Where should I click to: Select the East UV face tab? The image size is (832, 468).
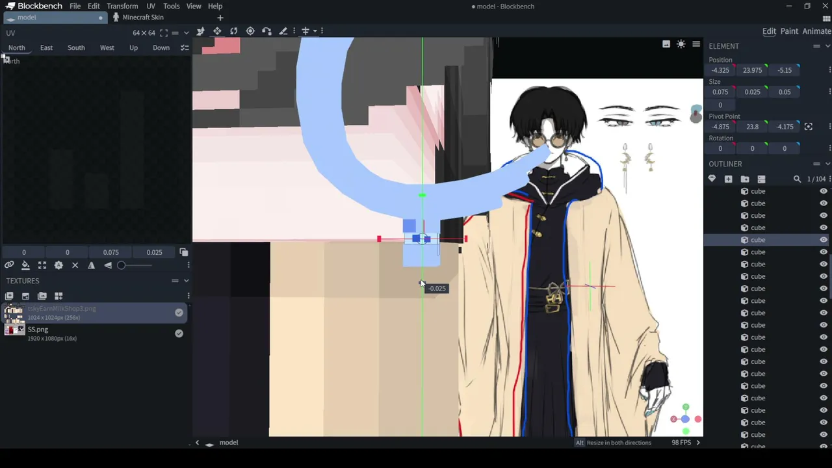point(46,47)
